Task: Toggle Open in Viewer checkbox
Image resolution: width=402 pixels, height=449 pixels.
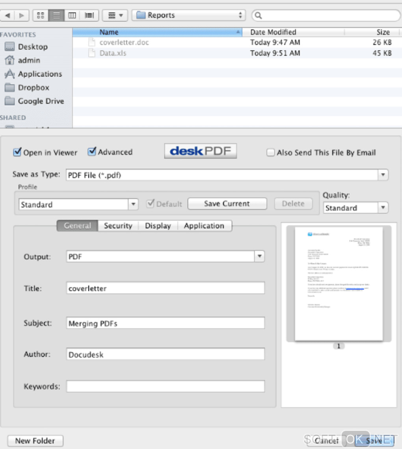Action: 17,152
